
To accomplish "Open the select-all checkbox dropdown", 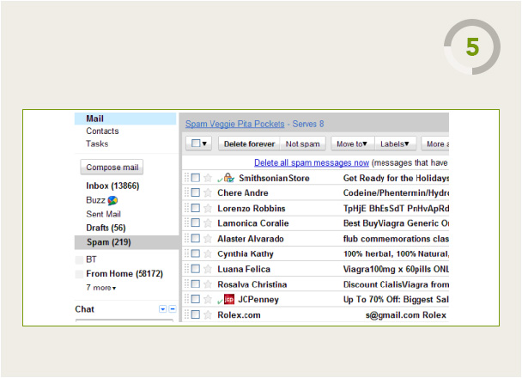I will (198, 143).
